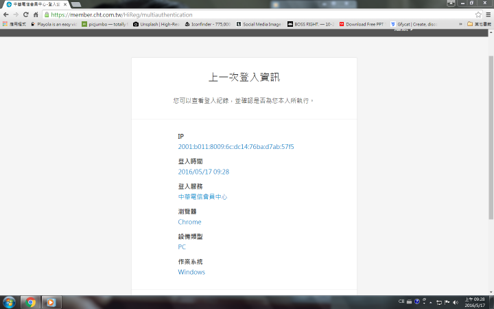Open the Action Center flag icon
494x309 pixels.
coord(447,302)
